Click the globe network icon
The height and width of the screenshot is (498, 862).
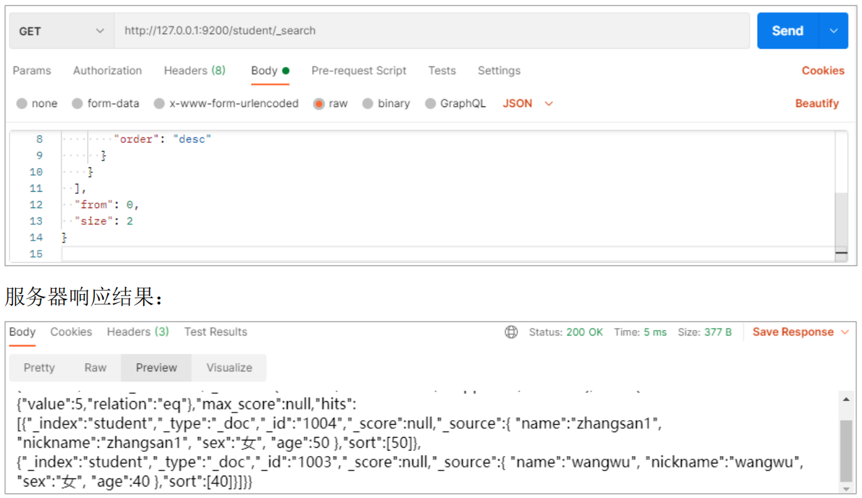tap(511, 332)
